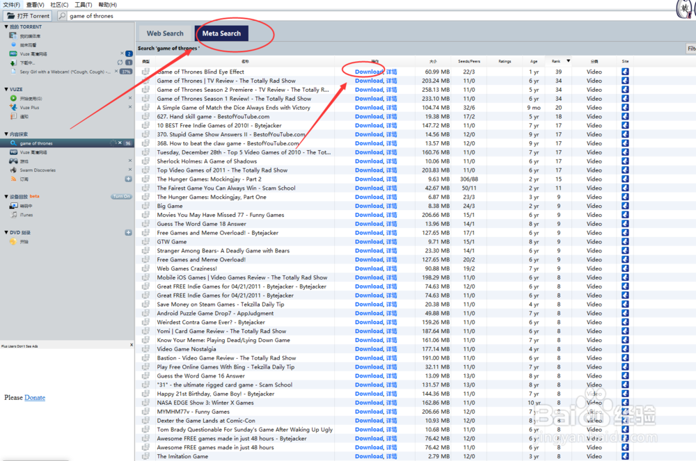
Task: Open the 工具(T) menu
Action: click(x=83, y=4)
